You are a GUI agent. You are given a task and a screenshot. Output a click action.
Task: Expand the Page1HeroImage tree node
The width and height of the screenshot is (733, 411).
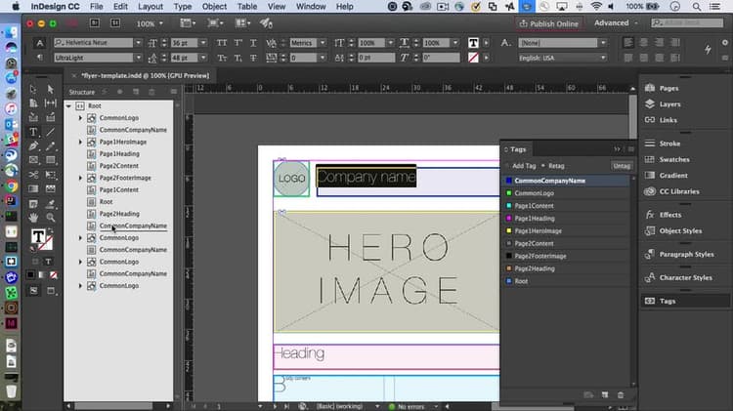[x=80, y=143]
